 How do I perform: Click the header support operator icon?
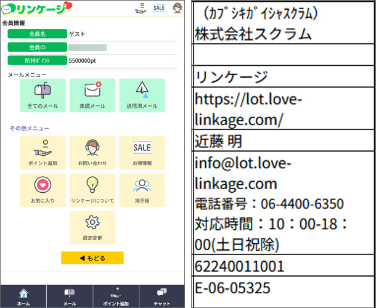tap(177, 8)
